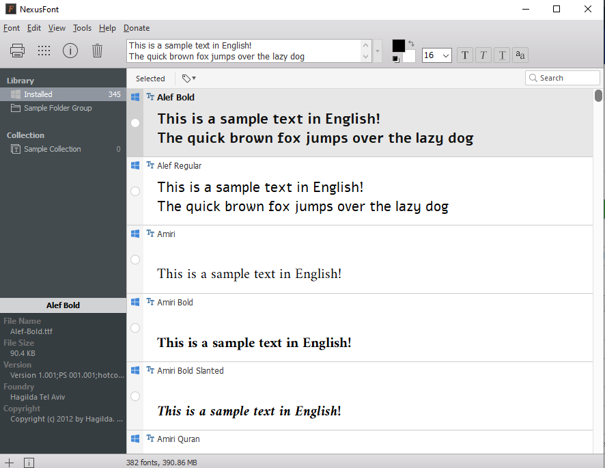The height and width of the screenshot is (468, 605).
Task: Click Windows icon beside Alef Regular
Action: [x=135, y=165]
